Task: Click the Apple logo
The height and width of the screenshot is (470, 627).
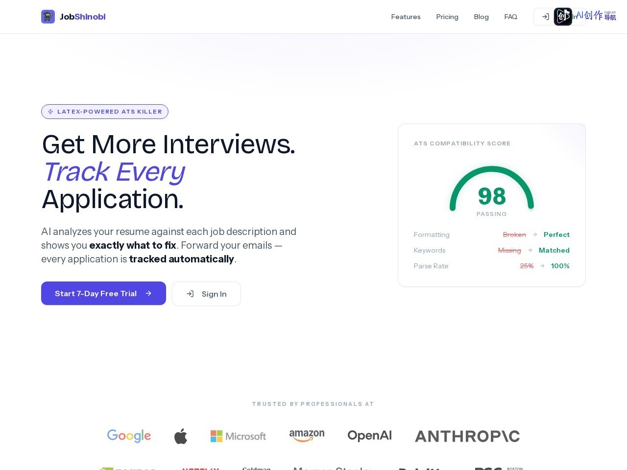Action: [x=181, y=436]
